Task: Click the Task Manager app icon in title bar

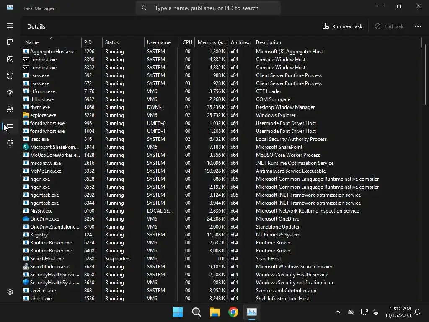Action: tap(10, 8)
